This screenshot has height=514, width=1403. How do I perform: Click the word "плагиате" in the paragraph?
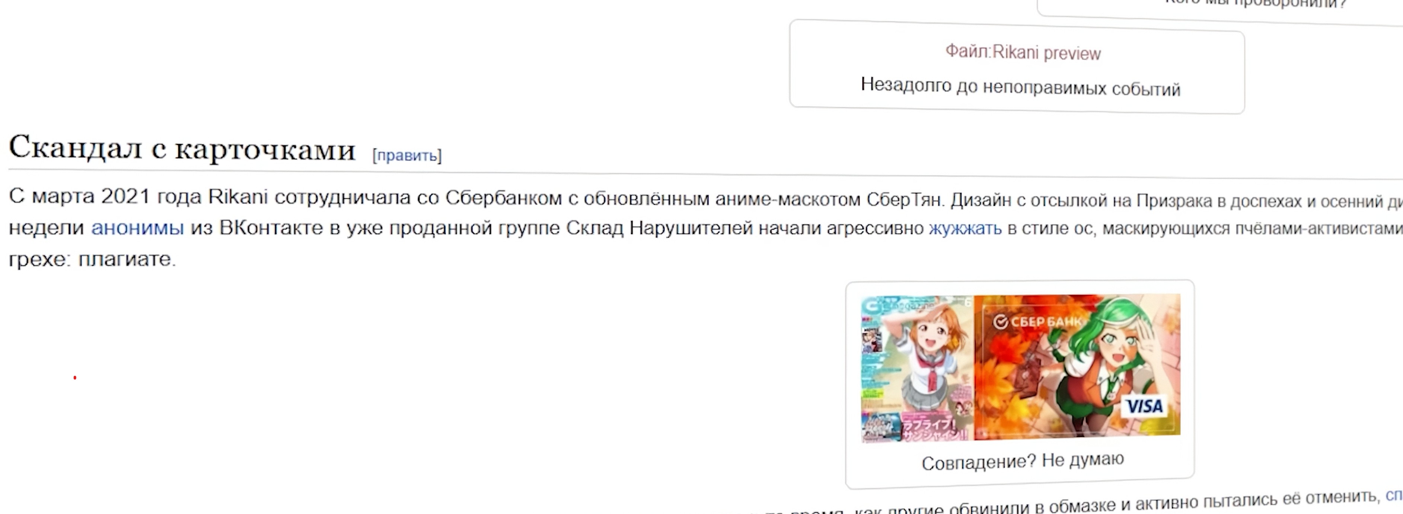pyautogui.click(x=125, y=259)
